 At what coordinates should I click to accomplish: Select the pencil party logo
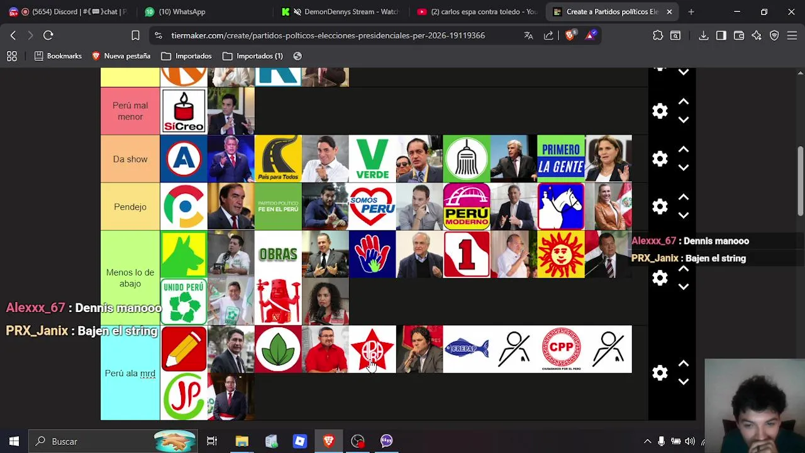(x=184, y=349)
